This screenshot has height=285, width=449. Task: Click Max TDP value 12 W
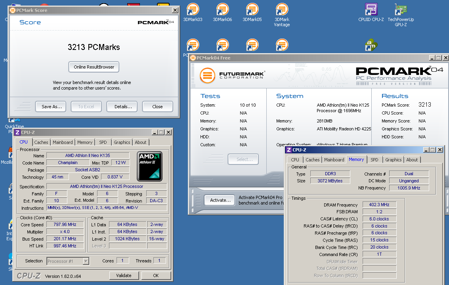point(120,163)
